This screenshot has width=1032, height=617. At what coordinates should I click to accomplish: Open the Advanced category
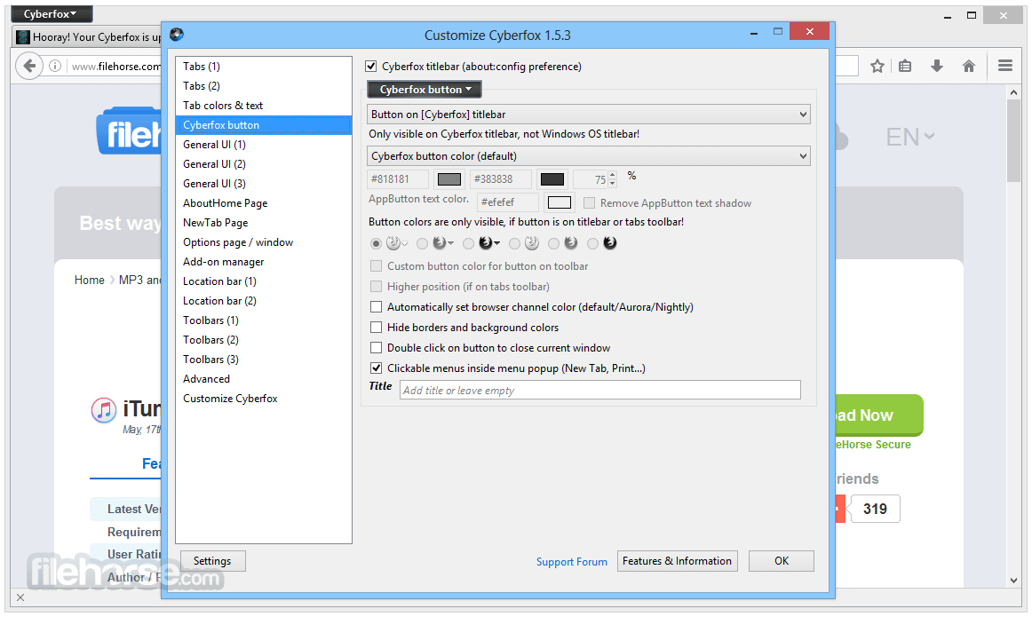[263, 379]
